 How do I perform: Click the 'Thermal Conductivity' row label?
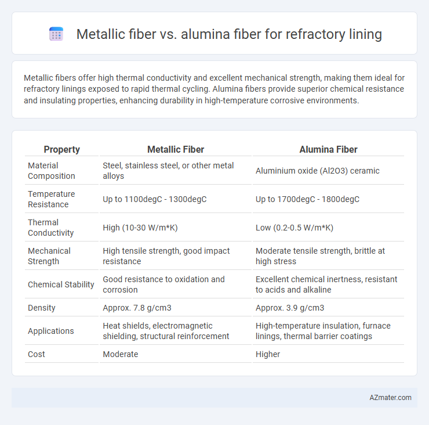pos(51,228)
